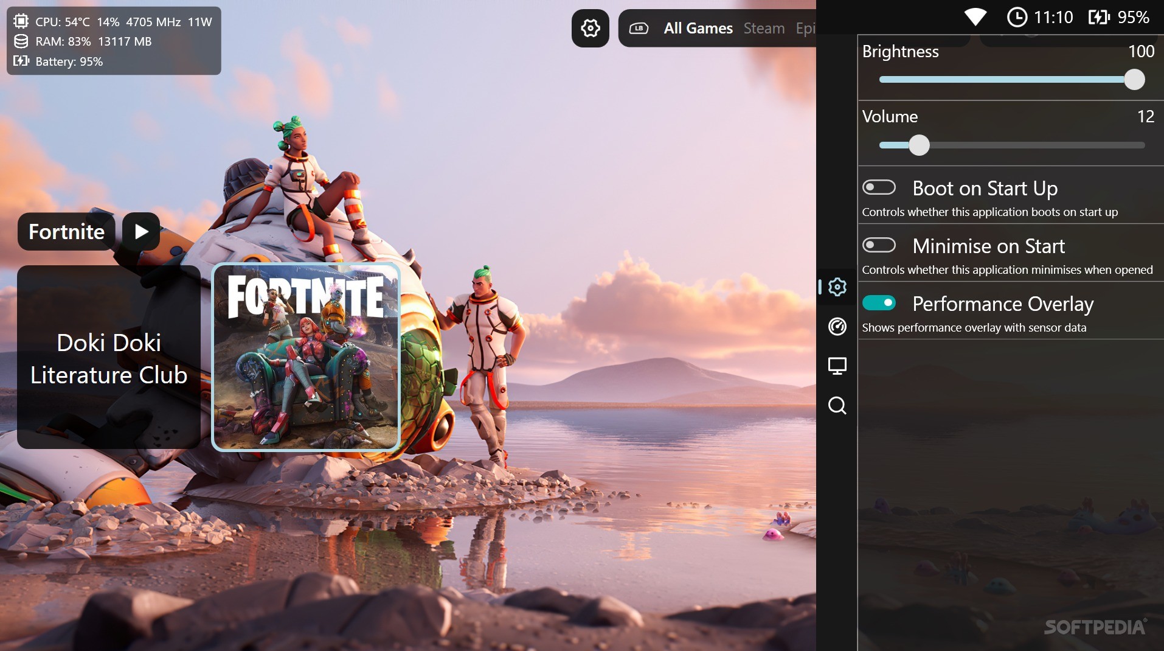Click the 11:10 time readout

point(1053,17)
